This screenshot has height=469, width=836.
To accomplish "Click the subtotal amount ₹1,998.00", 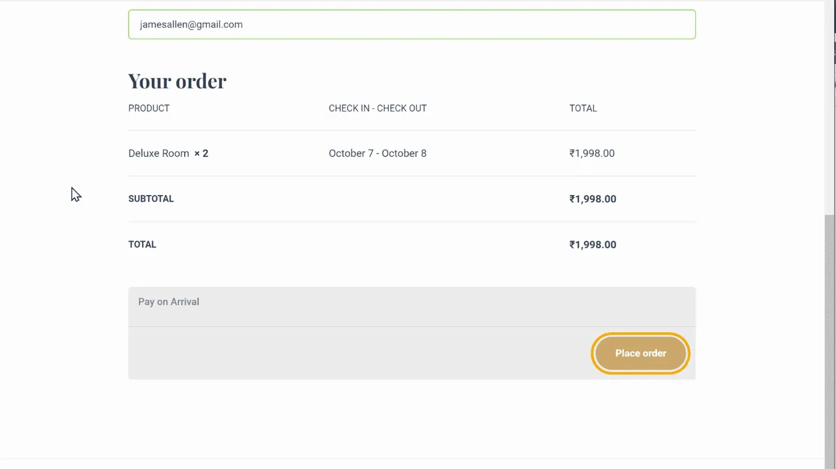I will 592,199.
